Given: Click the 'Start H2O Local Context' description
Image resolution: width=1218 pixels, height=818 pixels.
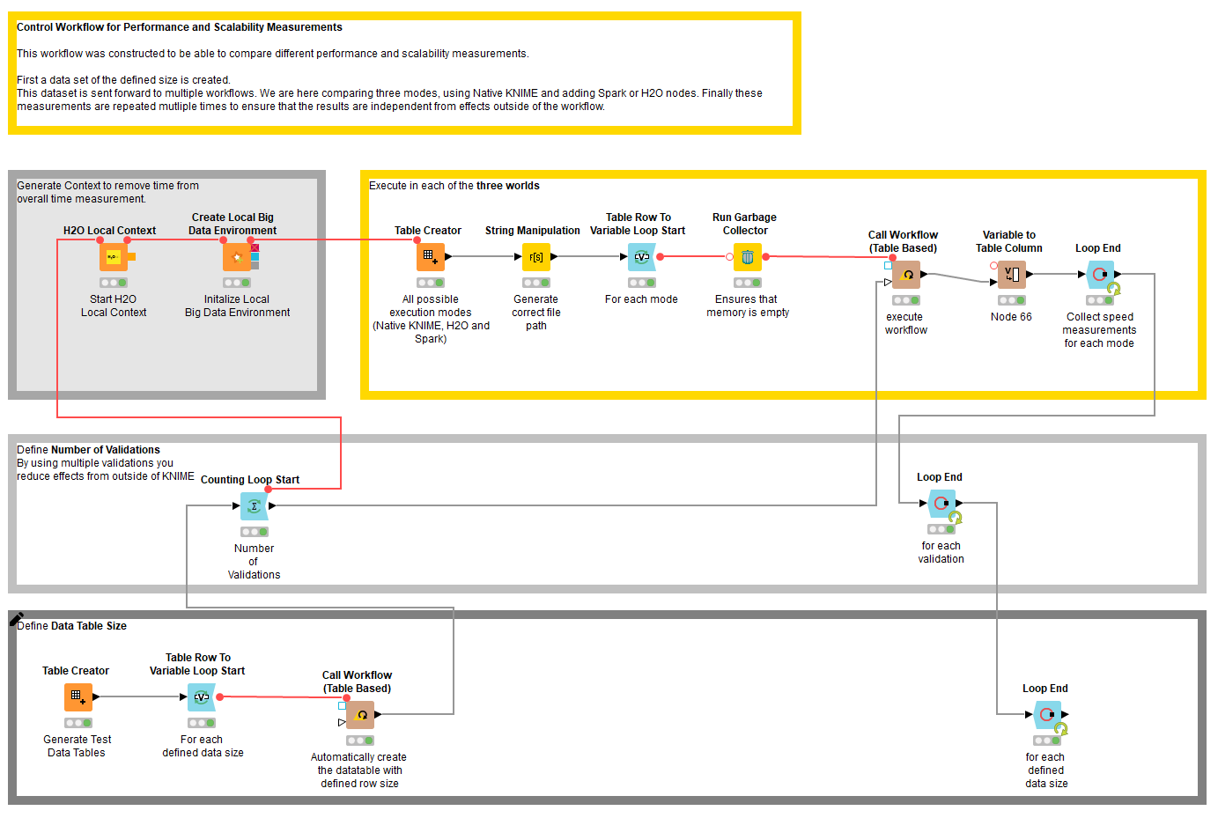Looking at the screenshot, I should click(x=114, y=306).
